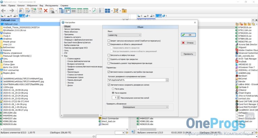The width and height of the screenshot is (258, 138).
Task: Select 'Список файлов/каталогов' settings category
Action: (x=79, y=61)
